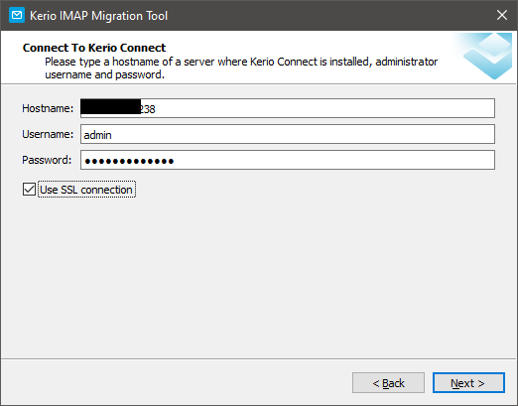Click the word admin in Username field

coord(97,135)
